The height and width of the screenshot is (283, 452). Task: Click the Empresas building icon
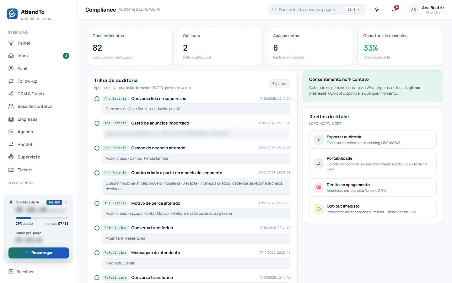point(11,119)
